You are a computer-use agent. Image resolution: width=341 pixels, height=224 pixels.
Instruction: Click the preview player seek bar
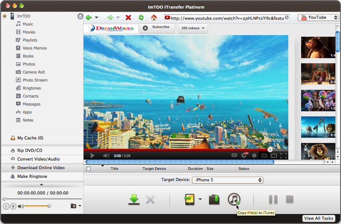point(42,199)
